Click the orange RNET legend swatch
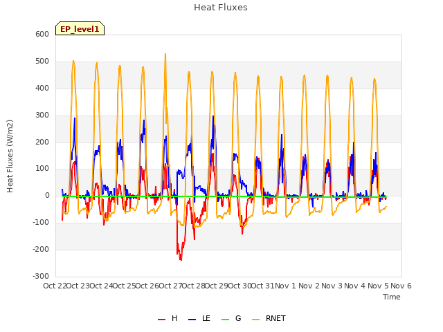 pos(255,320)
